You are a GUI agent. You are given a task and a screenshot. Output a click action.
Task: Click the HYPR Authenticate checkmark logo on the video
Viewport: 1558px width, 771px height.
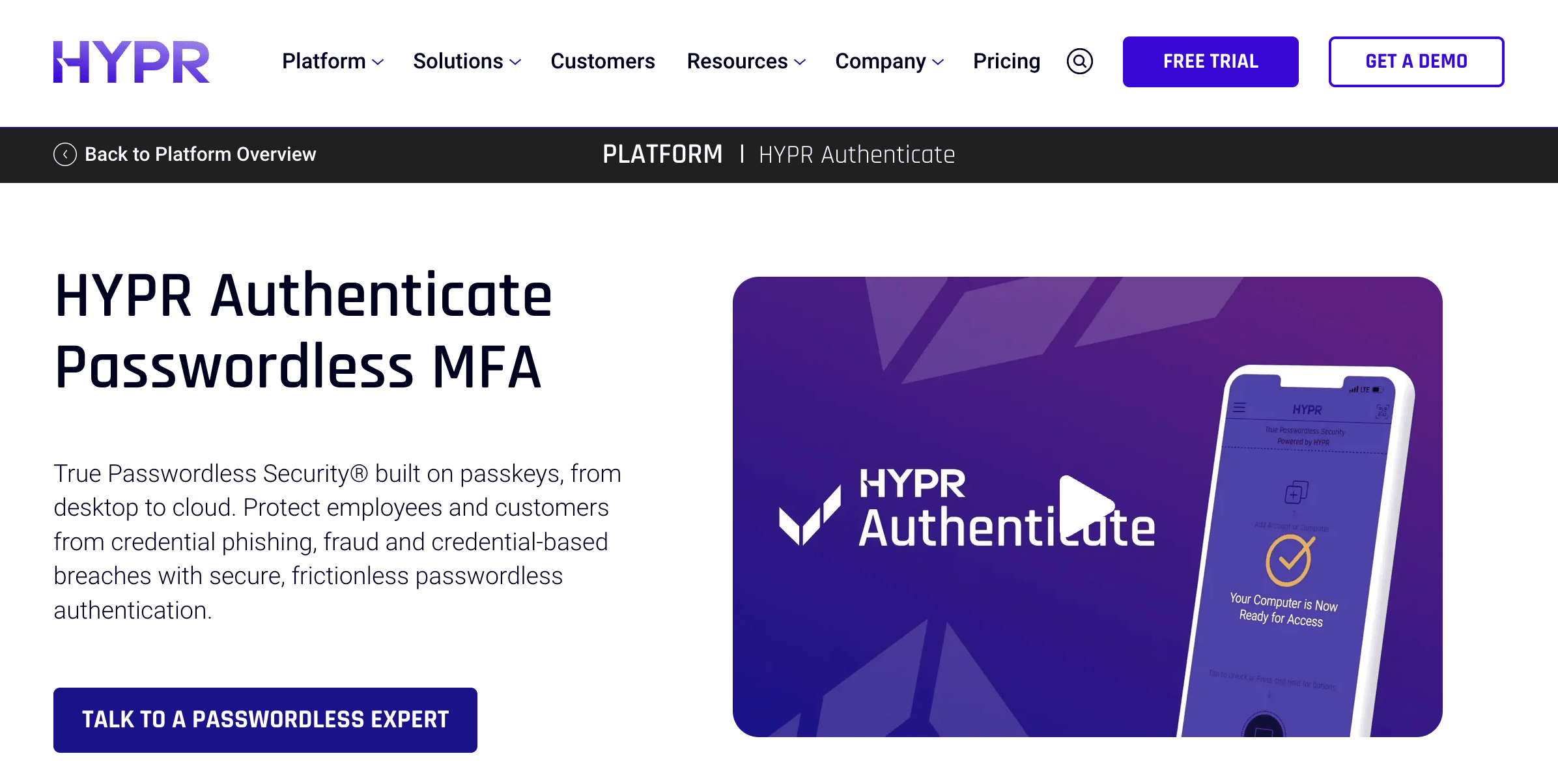(812, 512)
